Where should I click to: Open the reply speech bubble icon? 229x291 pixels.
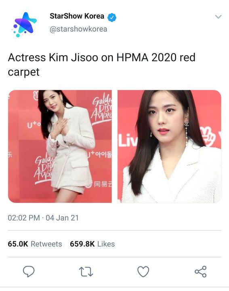coord(29,272)
